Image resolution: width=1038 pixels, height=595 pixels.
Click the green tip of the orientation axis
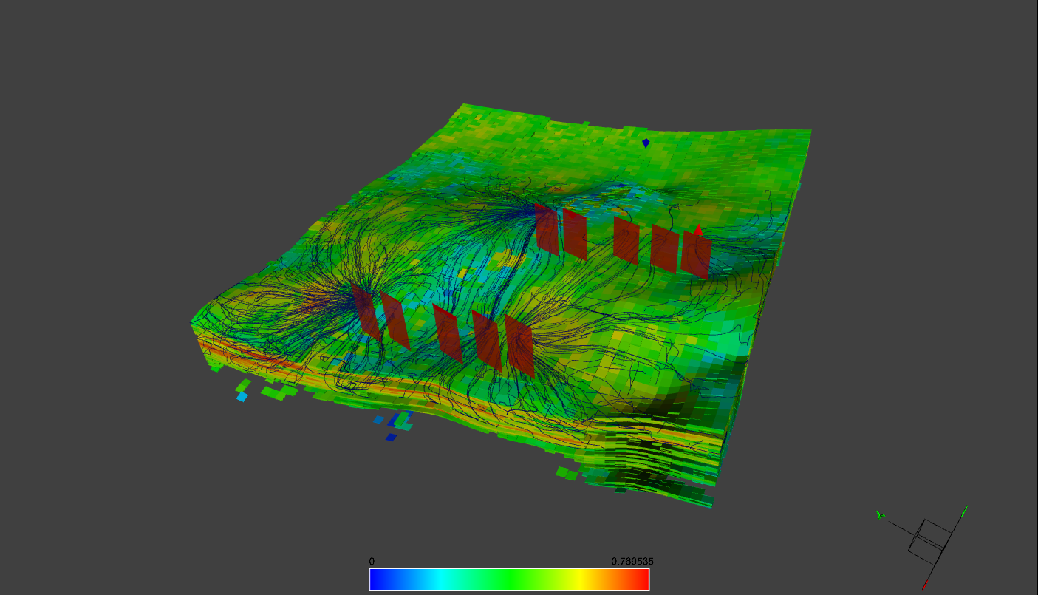[x=964, y=510]
